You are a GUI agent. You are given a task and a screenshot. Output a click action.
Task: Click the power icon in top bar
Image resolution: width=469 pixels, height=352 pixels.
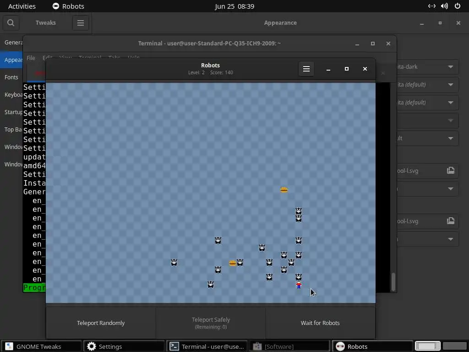pyautogui.click(x=458, y=6)
